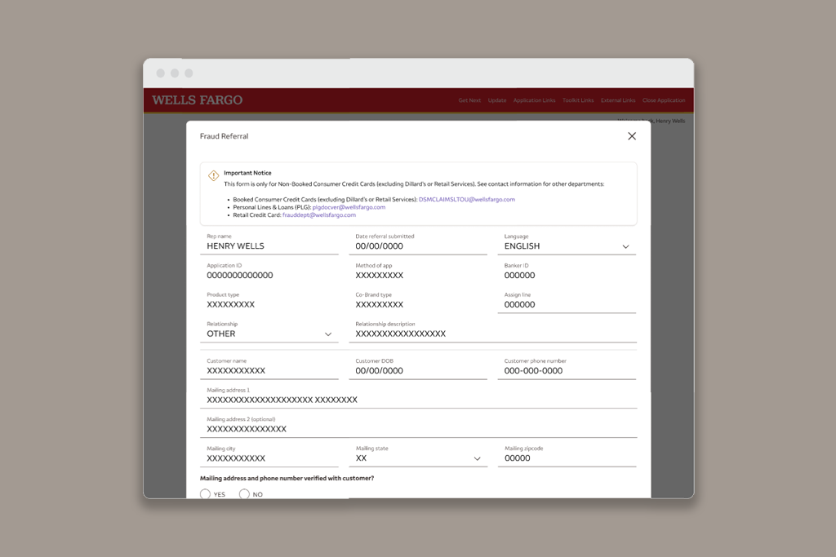The image size is (836, 557).
Task: Open the Toolkit Links menu
Action: click(x=578, y=100)
